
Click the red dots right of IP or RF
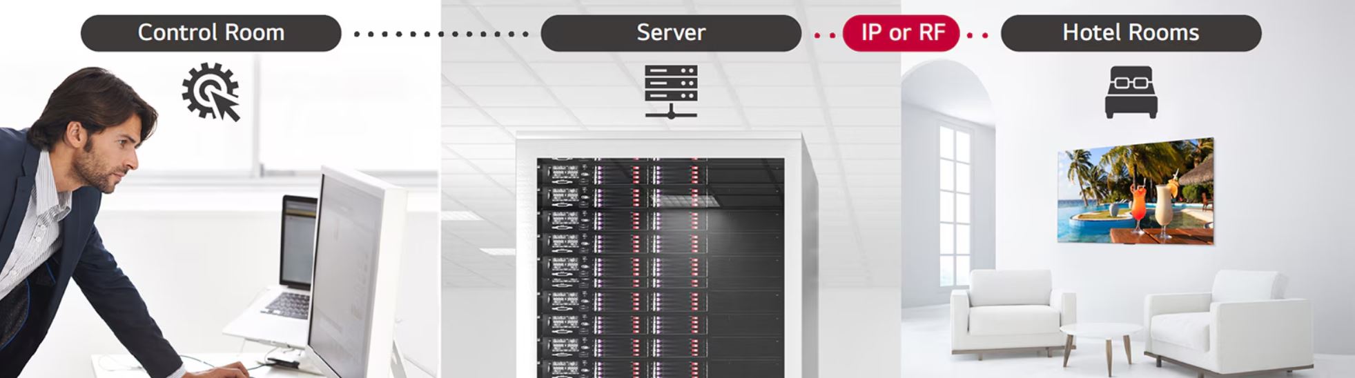[977, 34]
